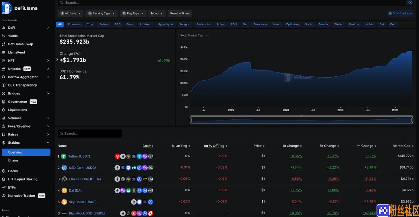This screenshot has width=419, height=217.
Task: Collapse the Stables sidebar section chevron
Action: point(48,143)
